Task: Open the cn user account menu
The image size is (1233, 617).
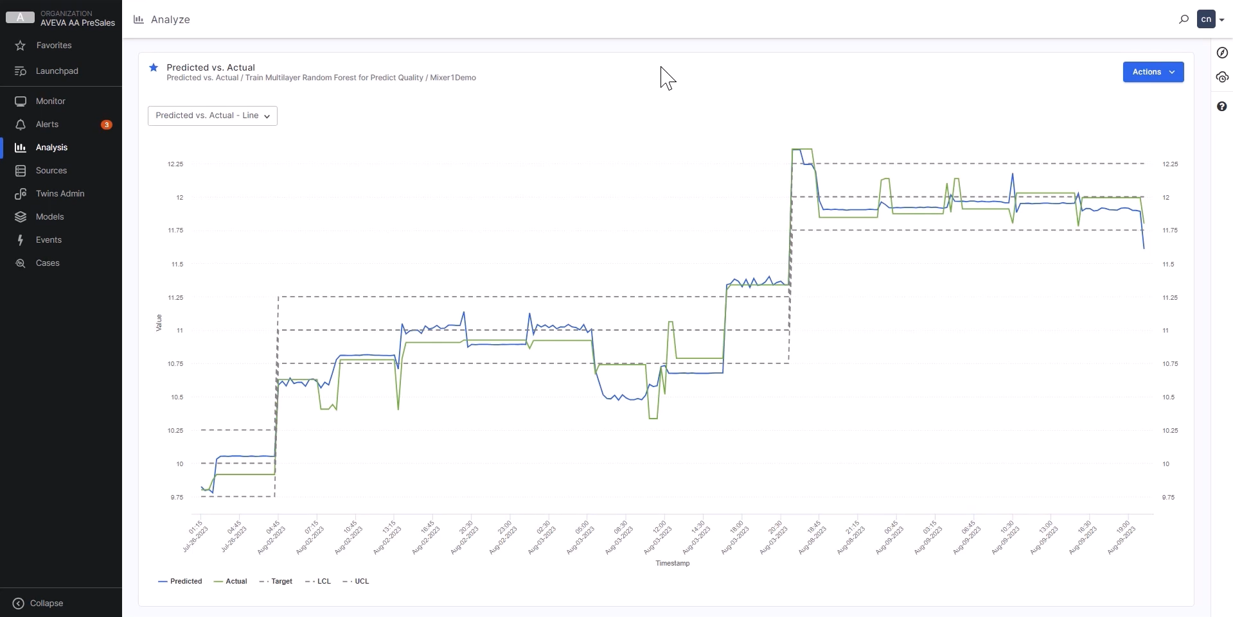Action: pos(1211,20)
